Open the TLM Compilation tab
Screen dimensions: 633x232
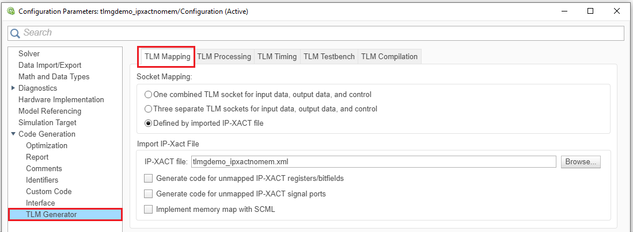(x=389, y=56)
